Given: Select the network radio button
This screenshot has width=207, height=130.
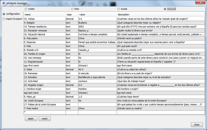Looking at the screenshot, I should (x=165, y=9).
